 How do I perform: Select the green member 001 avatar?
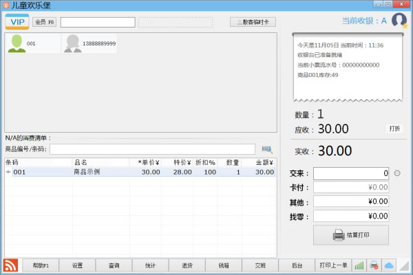[x=16, y=43]
